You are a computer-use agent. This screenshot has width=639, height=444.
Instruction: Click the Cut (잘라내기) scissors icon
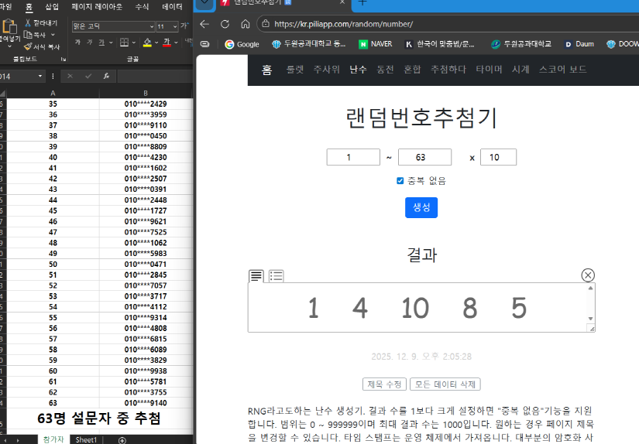[29, 23]
